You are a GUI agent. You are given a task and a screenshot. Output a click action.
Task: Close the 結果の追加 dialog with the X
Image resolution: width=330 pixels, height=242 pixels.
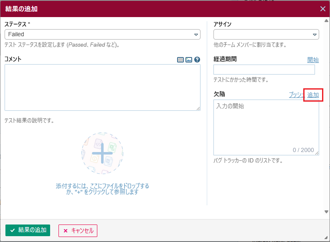[322, 9]
